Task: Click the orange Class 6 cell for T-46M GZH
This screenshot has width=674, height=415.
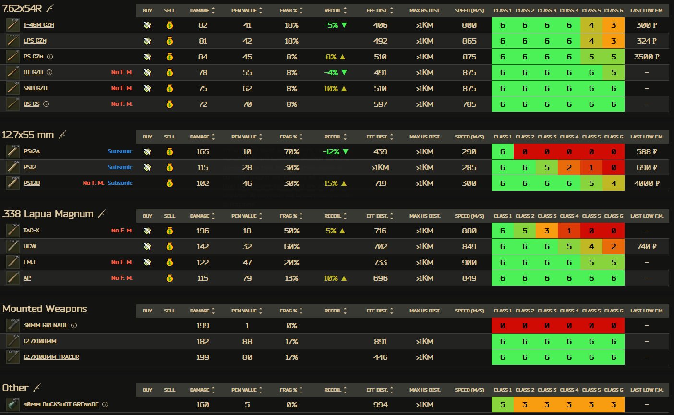Action: point(614,25)
